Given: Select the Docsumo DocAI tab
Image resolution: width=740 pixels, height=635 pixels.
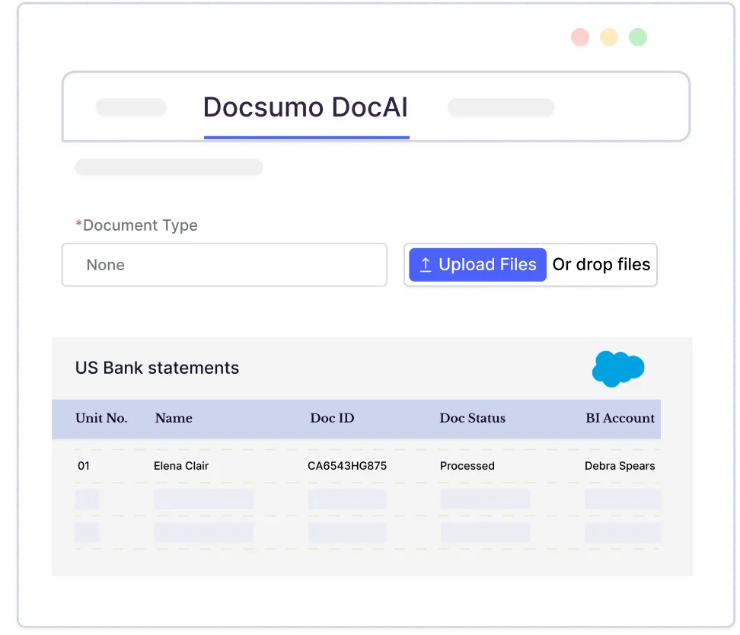Looking at the screenshot, I should click(306, 107).
